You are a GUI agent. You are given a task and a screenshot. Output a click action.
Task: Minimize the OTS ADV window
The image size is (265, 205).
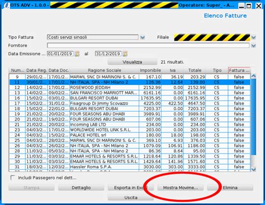pyautogui.click(x=242, y=6)
